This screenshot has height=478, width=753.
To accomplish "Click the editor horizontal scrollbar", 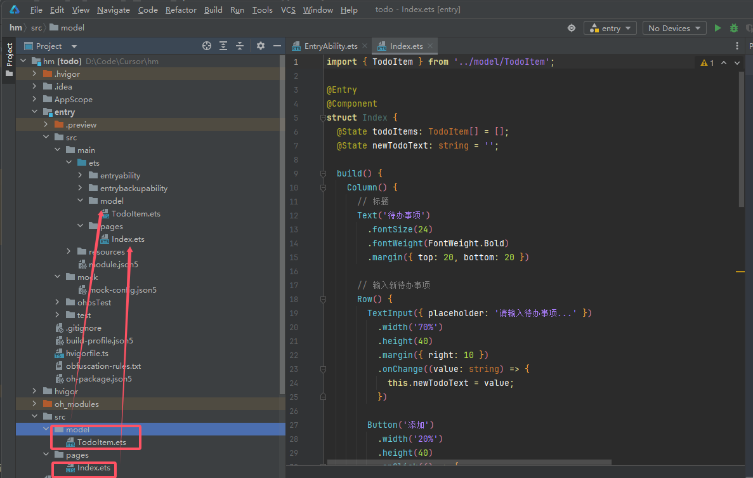I will pos(469,462).
